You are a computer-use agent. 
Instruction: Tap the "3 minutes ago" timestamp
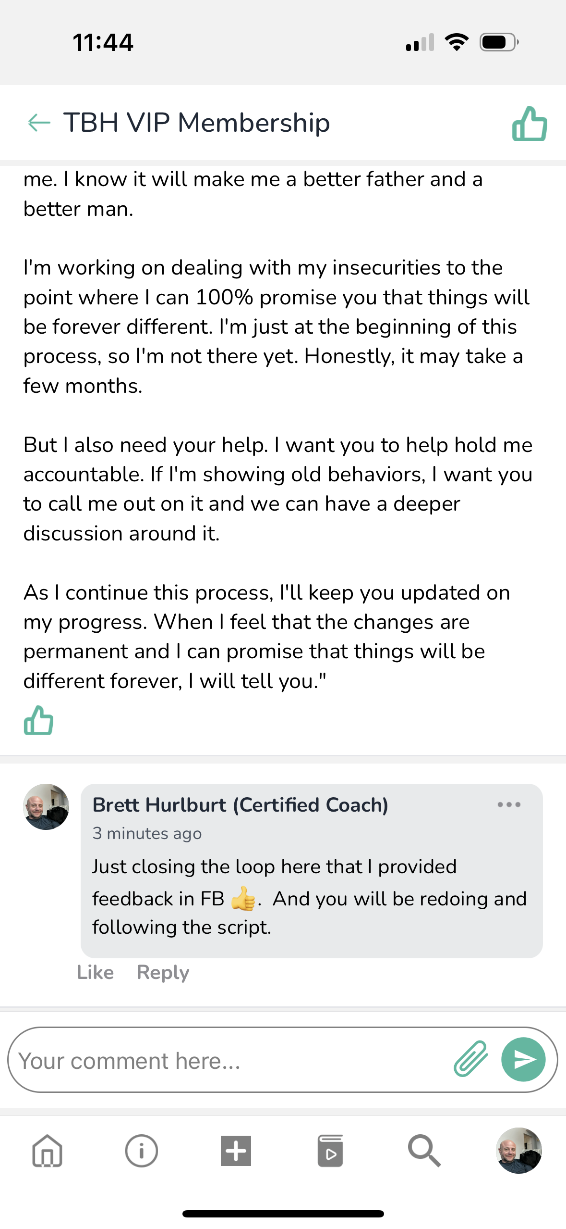(x=147, y=833)
